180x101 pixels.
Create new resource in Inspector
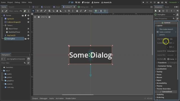(156, 11)
